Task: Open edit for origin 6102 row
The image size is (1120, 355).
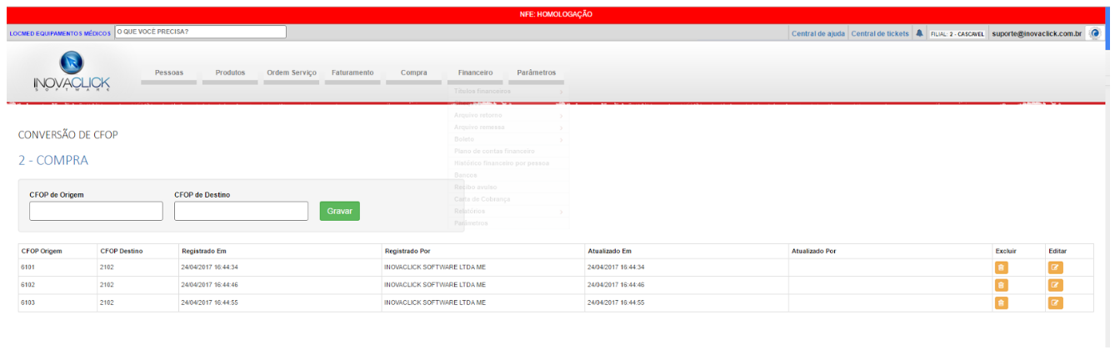Action: tap(1055, 285)
